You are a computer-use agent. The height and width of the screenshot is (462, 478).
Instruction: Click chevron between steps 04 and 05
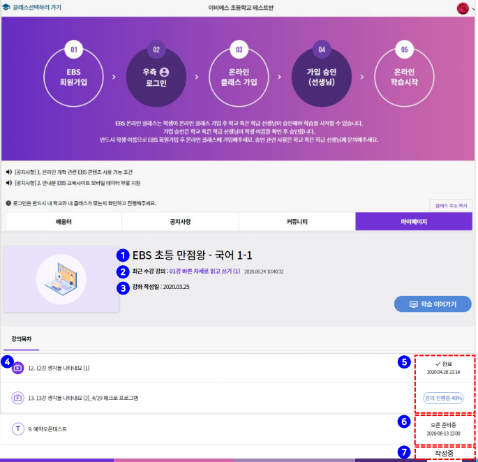click(x=362, y=77)
